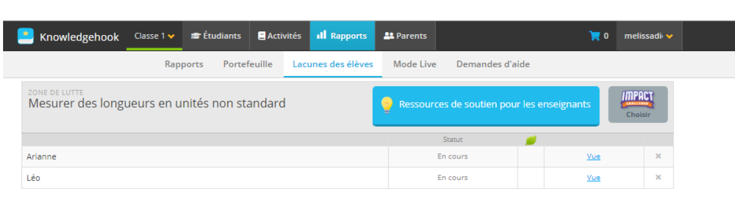The width and height of the screenshot is (735, 221).
Task: Select the student name Léo
Action: pyautogui.click(x=33, y=178)
